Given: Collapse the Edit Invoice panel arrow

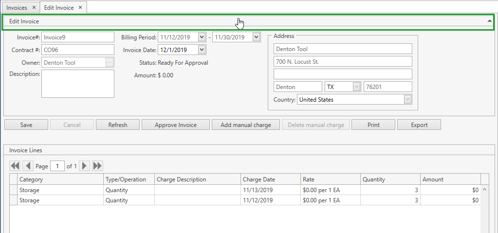Looking at the screenshot, I should [x=490, y=21].
